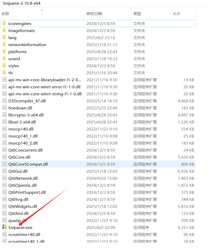This screenshot has height=249, width=208.
Task: Click the sort direction arrow above 名称
Action: tap(42, 10)
